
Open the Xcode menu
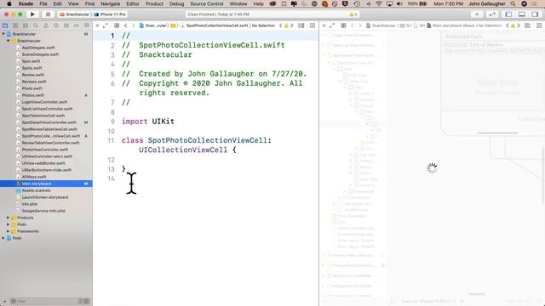point(26,3)
